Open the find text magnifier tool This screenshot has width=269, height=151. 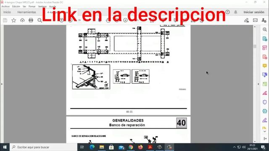tap(40, 20)
